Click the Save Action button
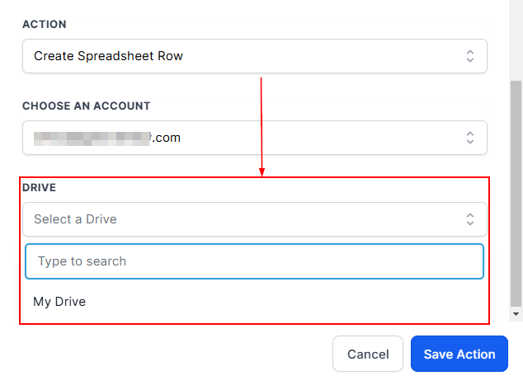523x385 pixels. 459,354
